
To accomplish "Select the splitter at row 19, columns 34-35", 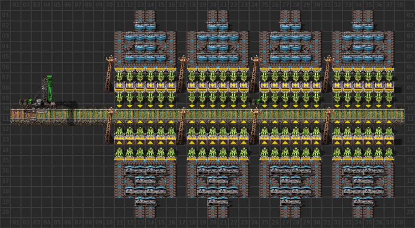I will coord(363,202).
